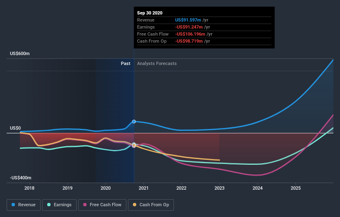The width and height of the screenshot is (340, 217).
Task: Click the 2018 x-axis label
Action: coord(29,188)
